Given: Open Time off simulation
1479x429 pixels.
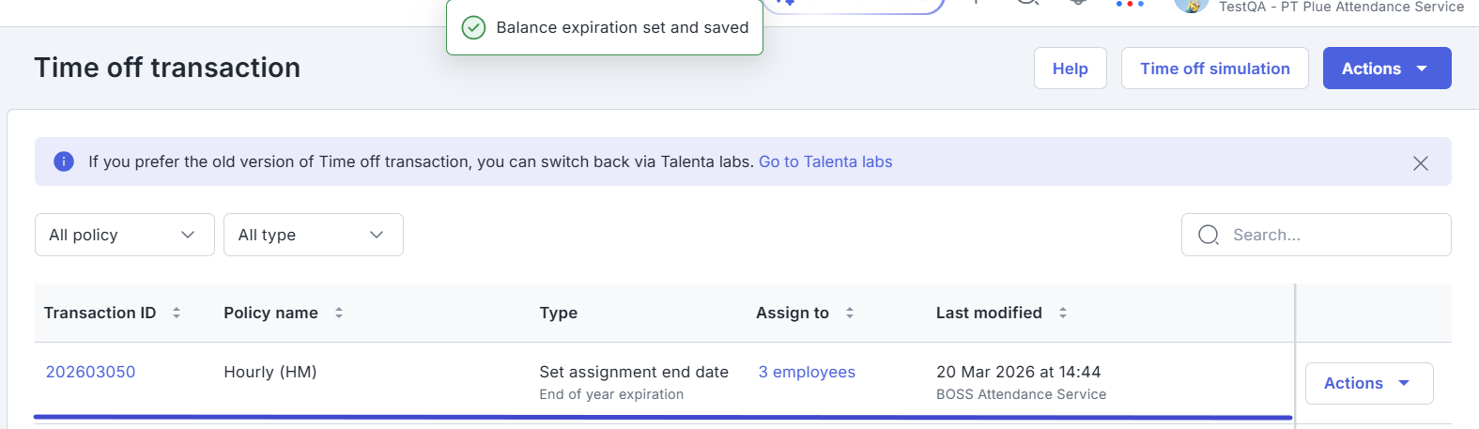Looking at the screenshot, I should click(x=1214, y=69).
